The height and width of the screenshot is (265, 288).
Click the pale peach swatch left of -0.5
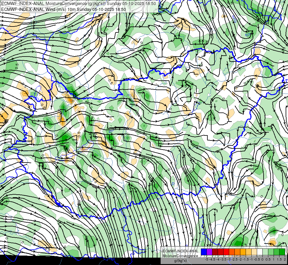coord(254,252)
